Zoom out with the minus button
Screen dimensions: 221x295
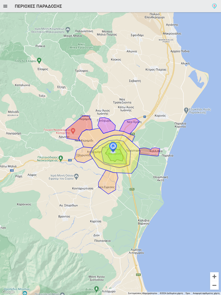coord(214,285)
